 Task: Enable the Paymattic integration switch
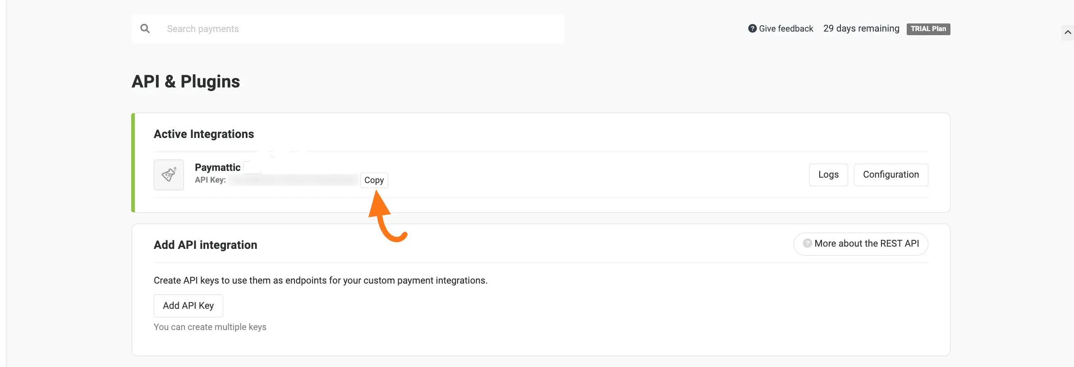[252, 167]
